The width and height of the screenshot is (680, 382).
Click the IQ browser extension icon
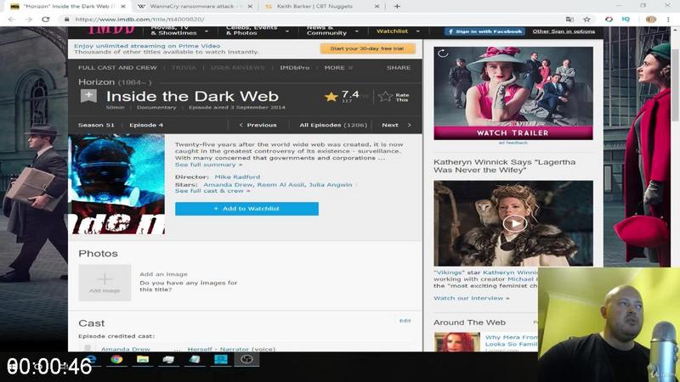coord(626,20)
